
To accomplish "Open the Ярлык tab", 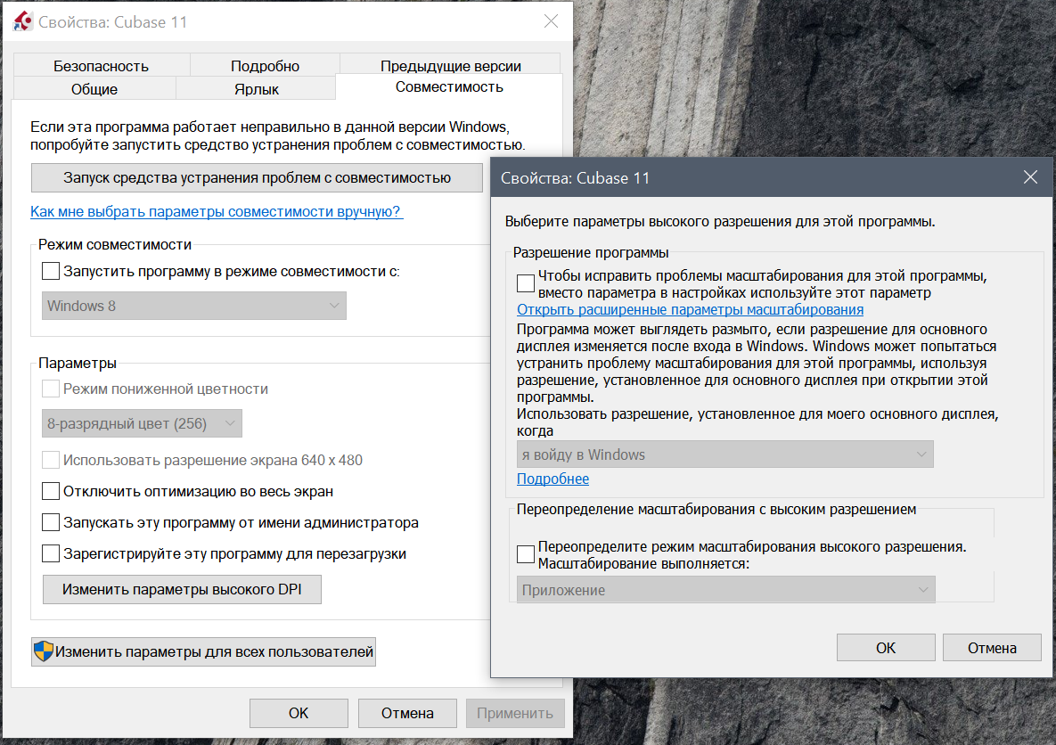I will [256, 88].
